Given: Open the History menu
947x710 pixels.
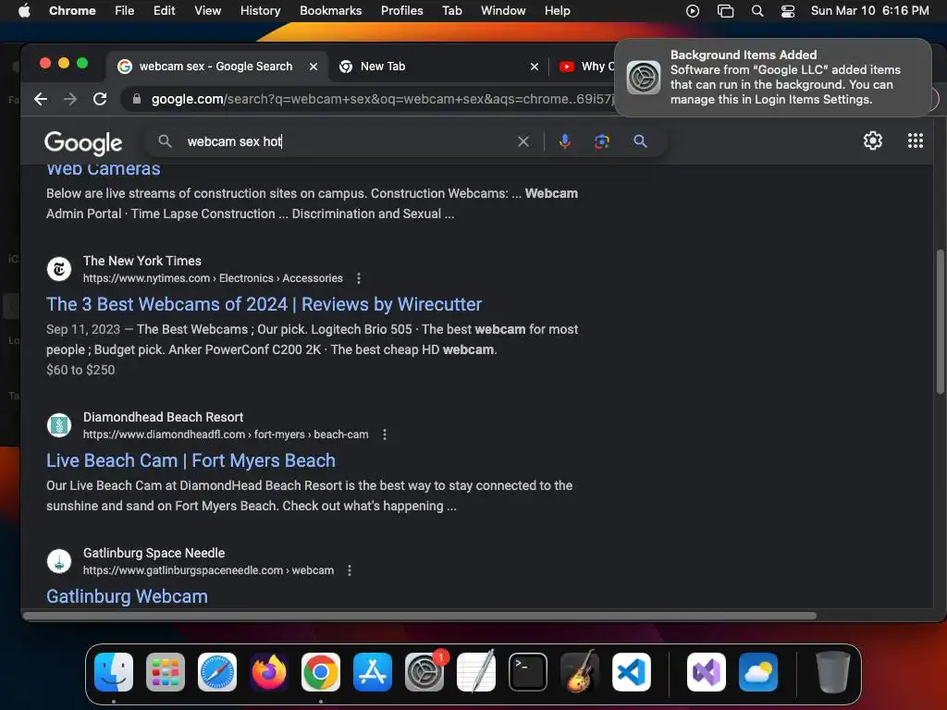Looking at the screenshot, I should click(x=260, y=11).
